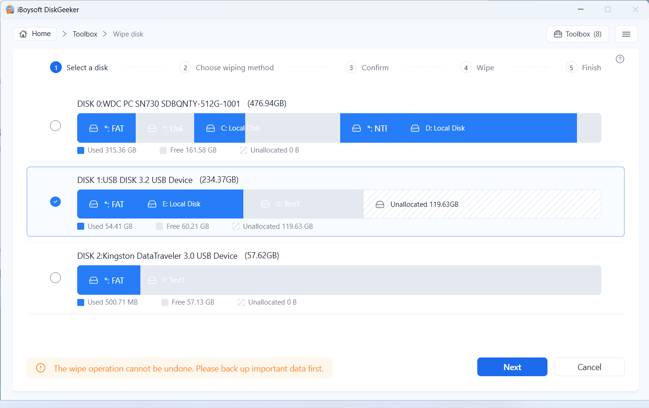The image size is (649, 408).
Task: Select the C: Local Disk partition
Action: 267,128
